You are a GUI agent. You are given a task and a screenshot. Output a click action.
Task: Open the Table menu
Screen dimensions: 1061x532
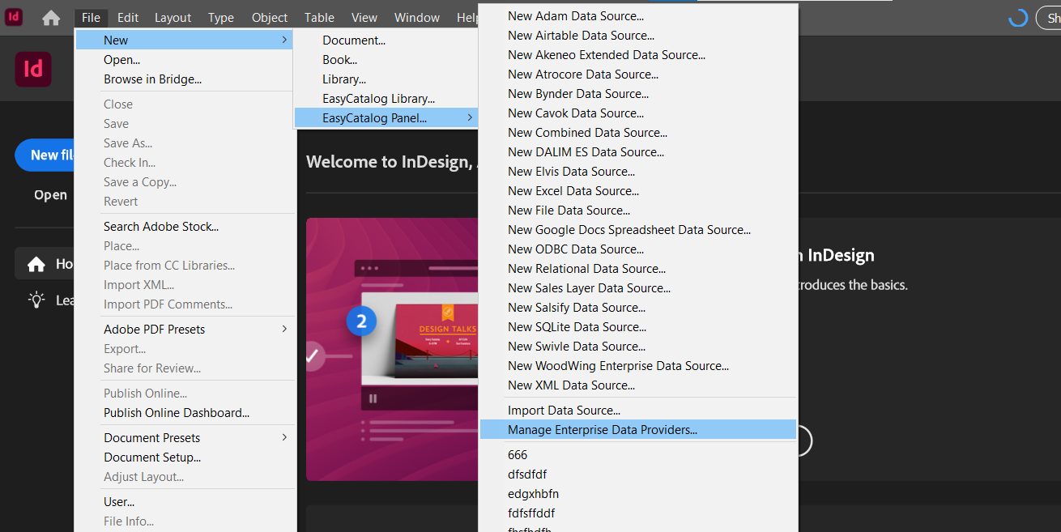[x=318, y=16]
